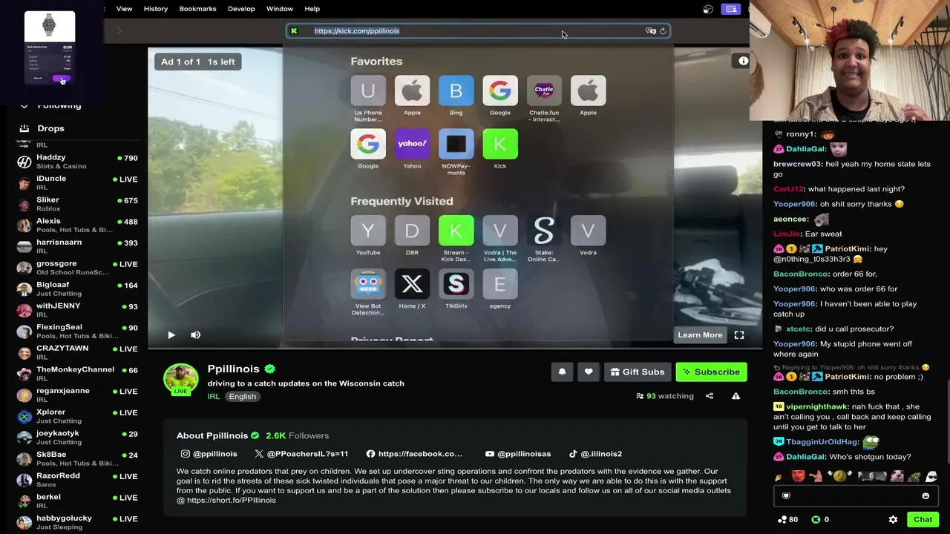Open the Yahoo favorite
Viewport: 950px width, 534px height.
pos(412,149)
